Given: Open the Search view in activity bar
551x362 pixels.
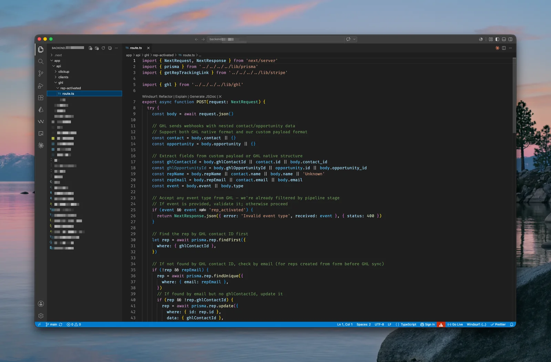Looking at the screenshot, I should (41, 61).
